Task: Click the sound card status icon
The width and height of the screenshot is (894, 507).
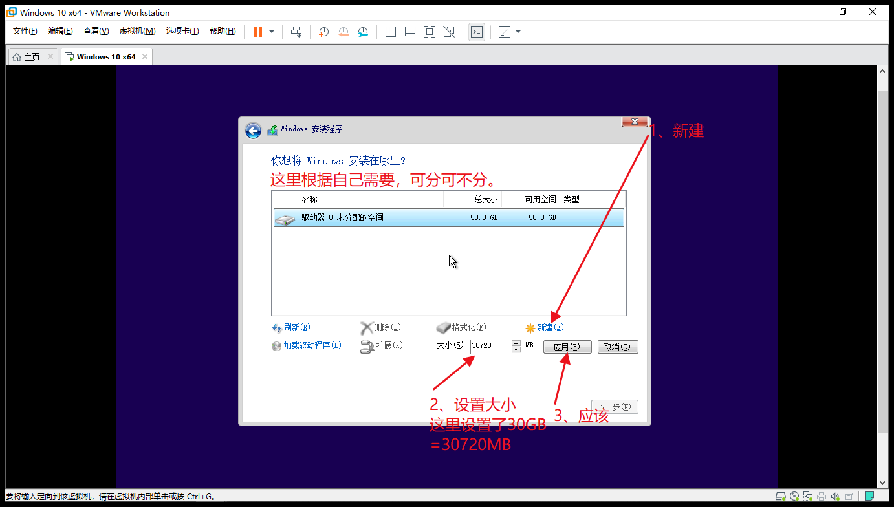Action: coord(835,497)
